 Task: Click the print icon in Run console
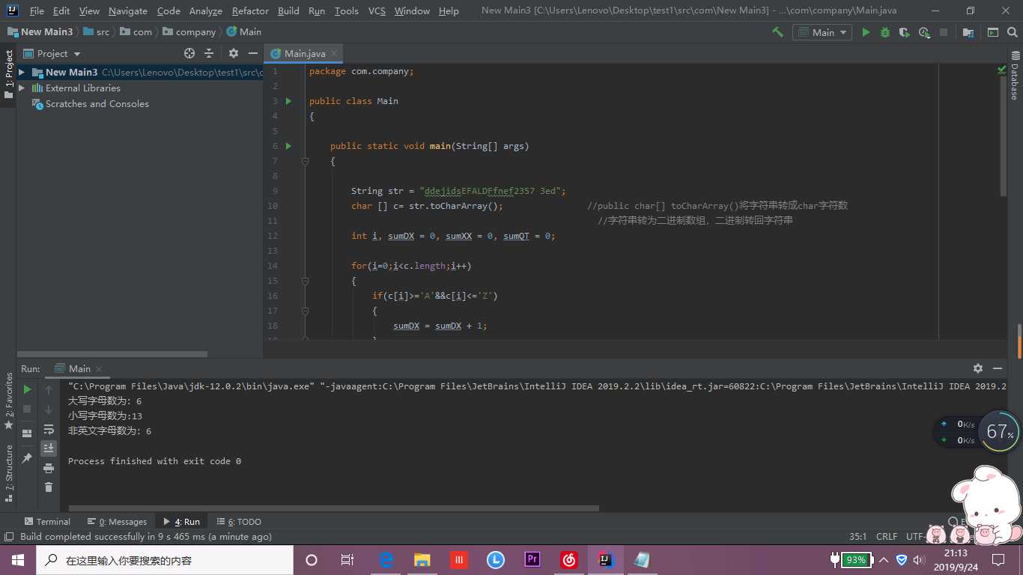pos(49,468)
